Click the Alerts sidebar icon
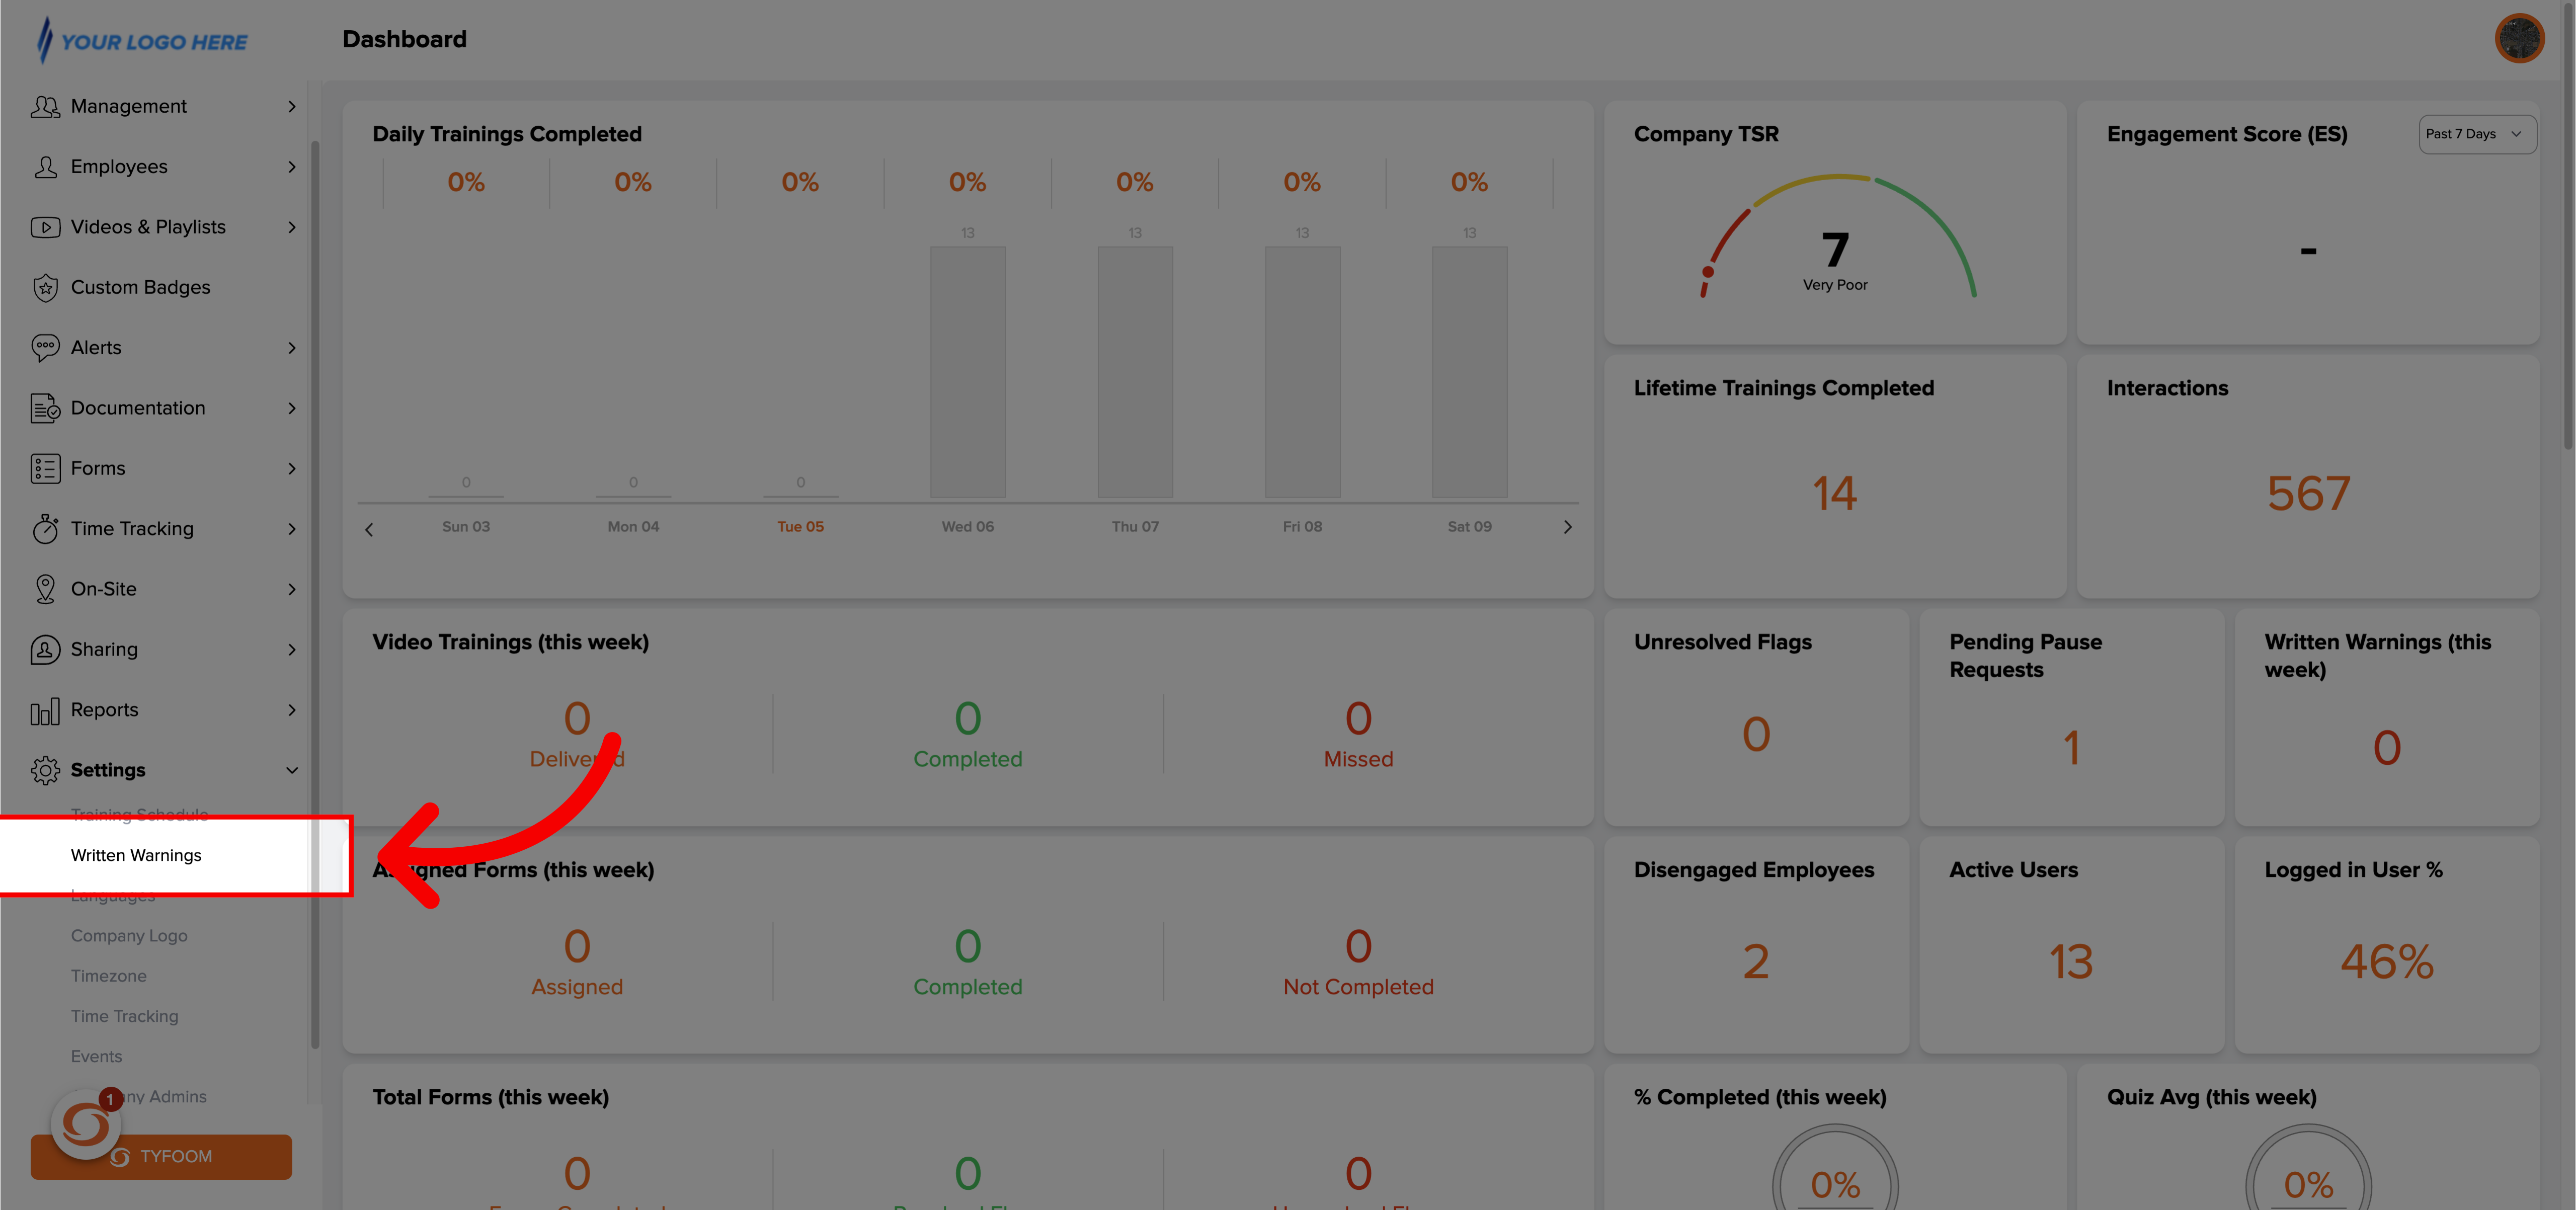 pyautogui.click(x=44, y=347)
